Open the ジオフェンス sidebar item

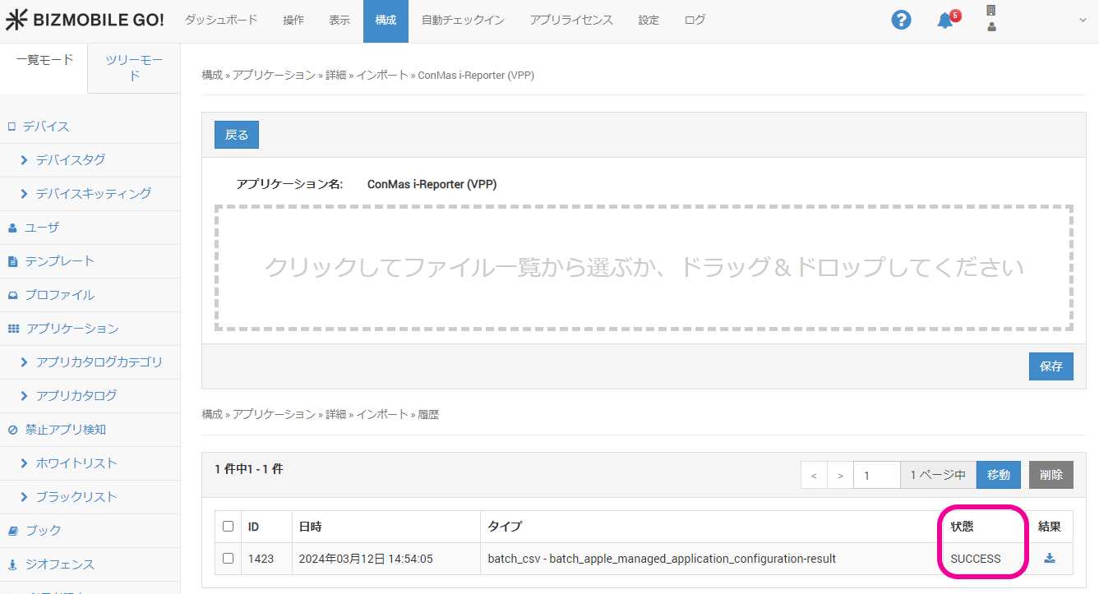tap(59, 564)
